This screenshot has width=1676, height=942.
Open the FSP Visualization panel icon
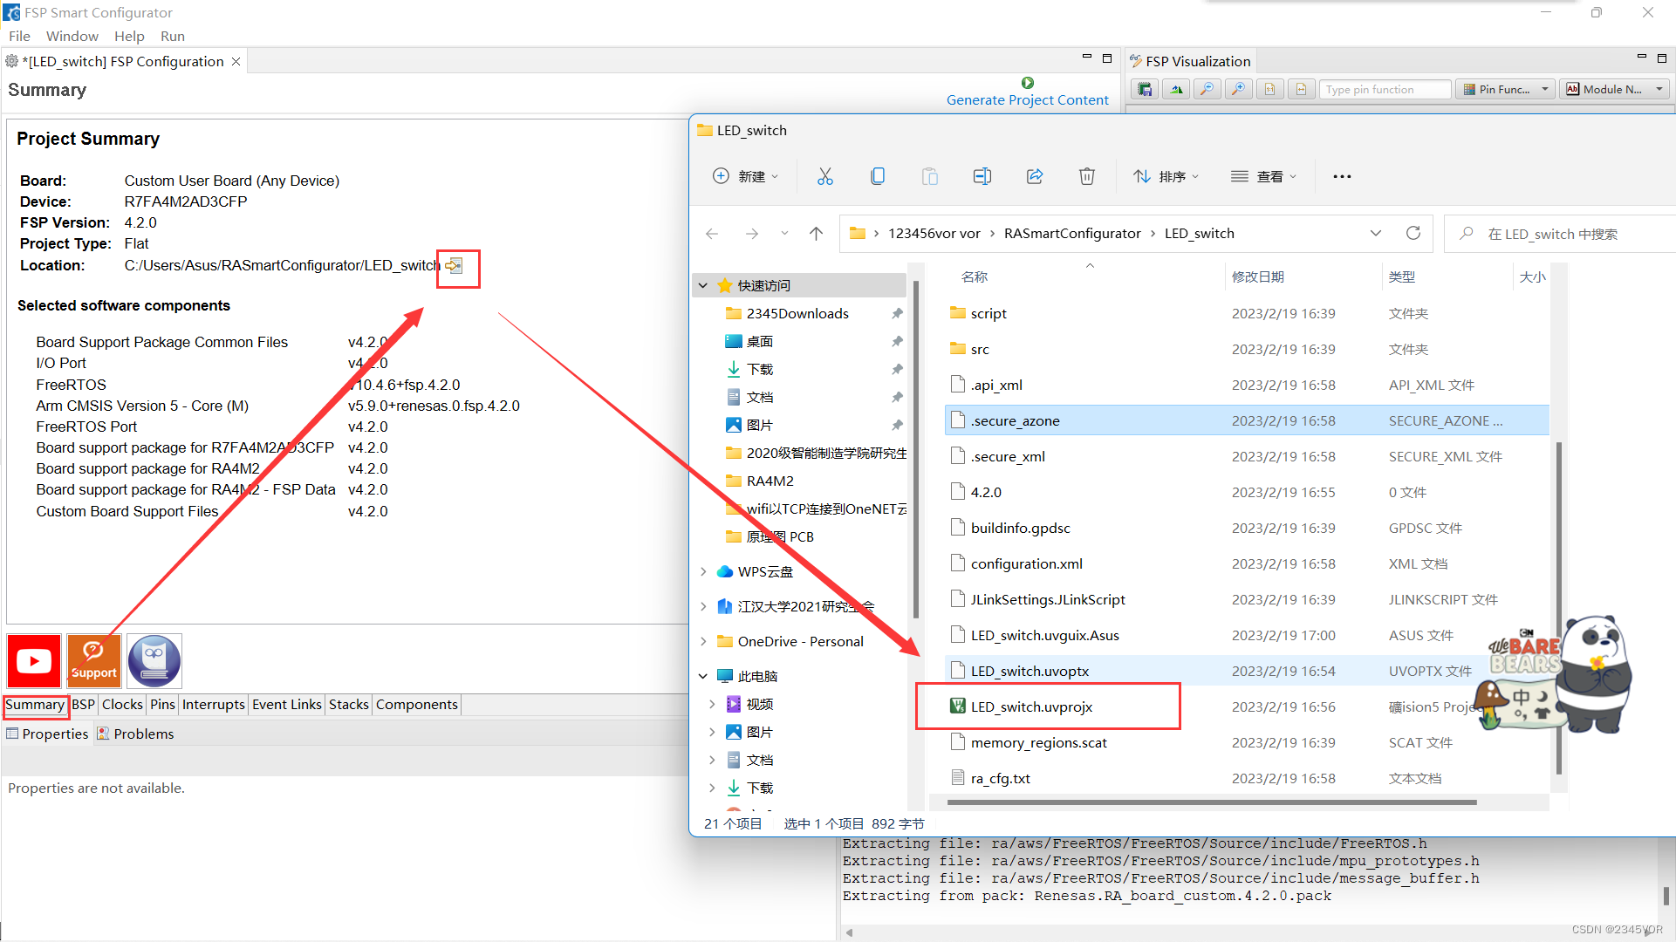(x=1139, y=60)
